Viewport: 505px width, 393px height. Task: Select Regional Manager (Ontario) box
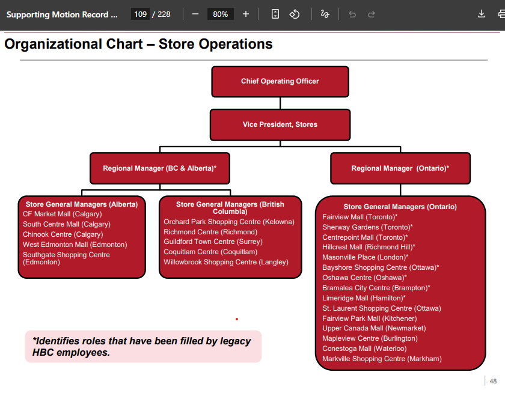(400, 168)
